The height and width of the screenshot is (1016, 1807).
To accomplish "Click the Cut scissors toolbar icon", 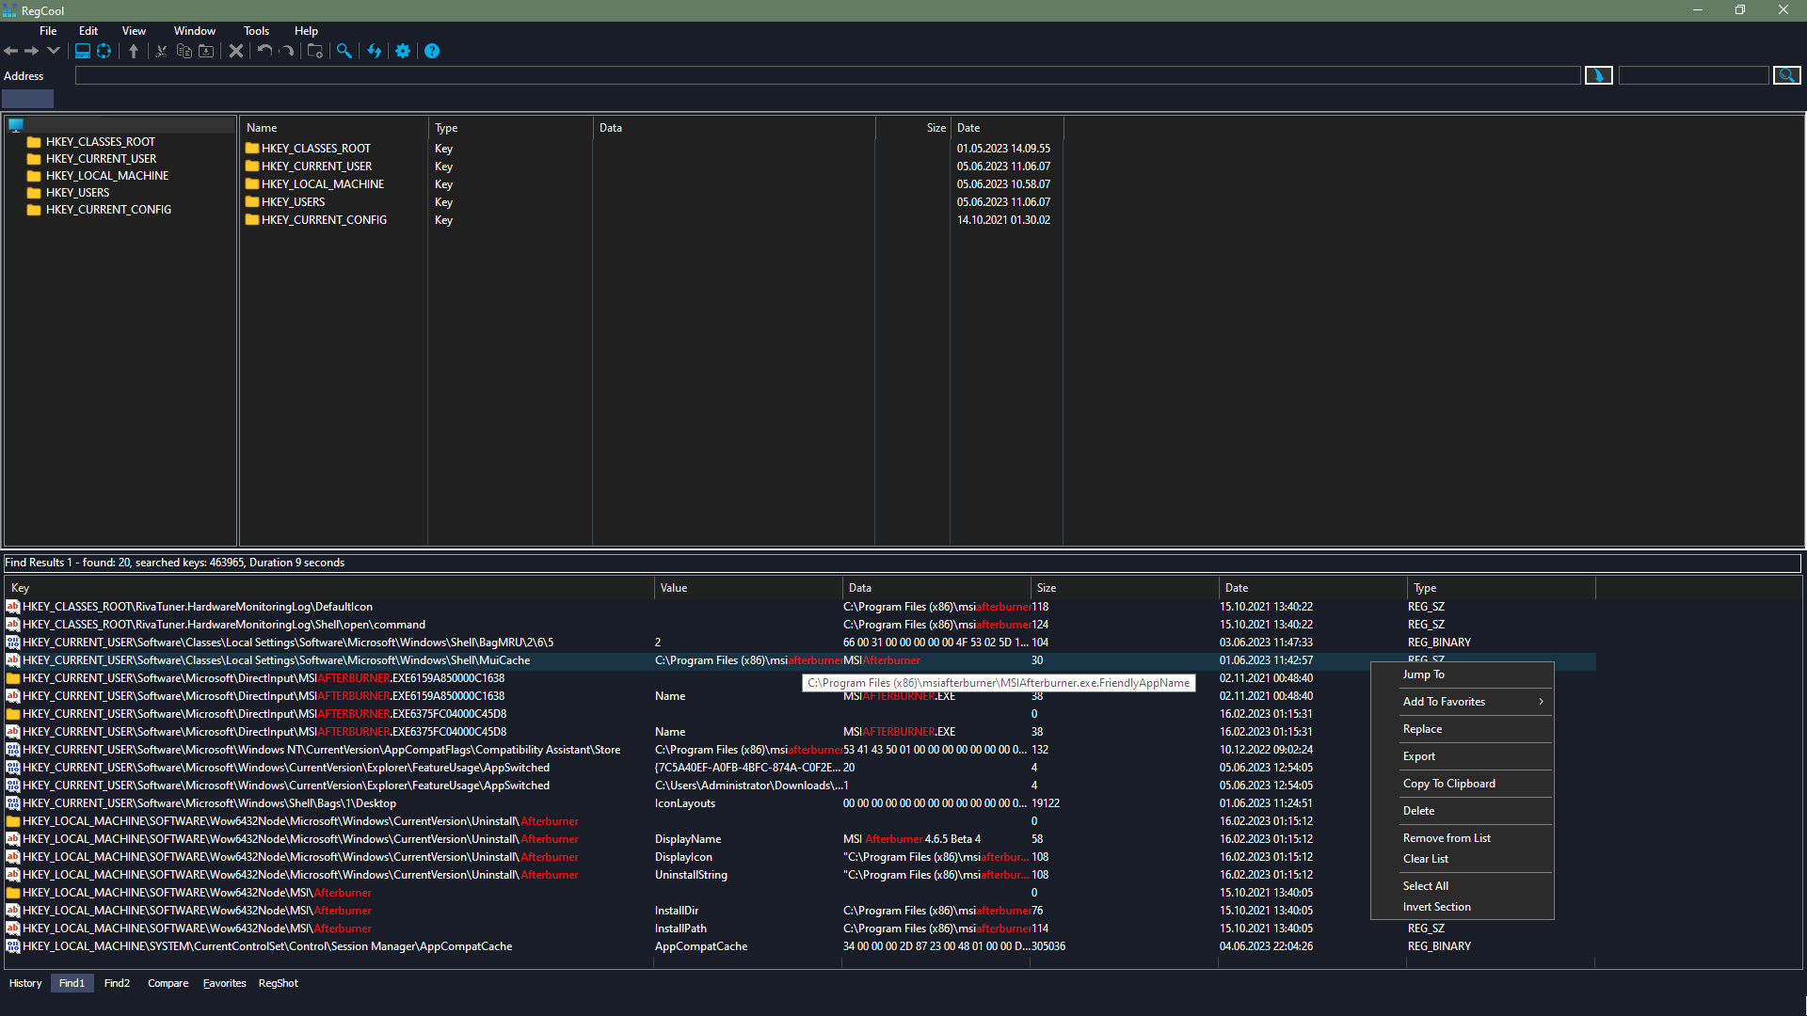I will tap(161, 51).
